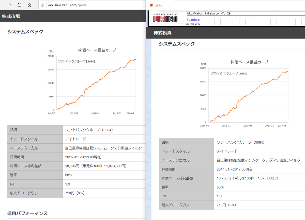Click トレードスタイル label in right table
This screenshot has height=220, width=305.
click(x=176, y=151)
